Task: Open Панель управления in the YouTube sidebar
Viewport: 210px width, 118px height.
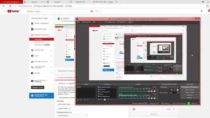Action: coord(41,23)
